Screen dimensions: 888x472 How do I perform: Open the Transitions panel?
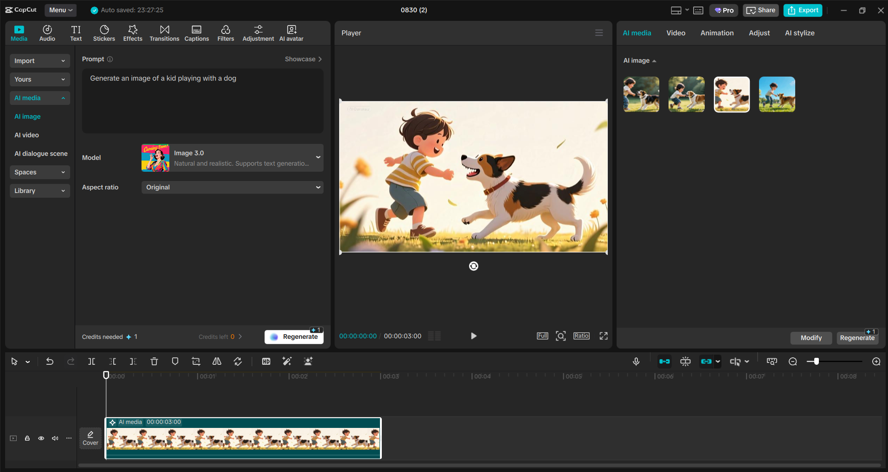tap(164, 32)
